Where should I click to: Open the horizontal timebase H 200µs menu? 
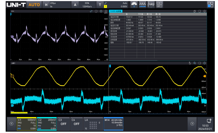click(x=56, y=5)
